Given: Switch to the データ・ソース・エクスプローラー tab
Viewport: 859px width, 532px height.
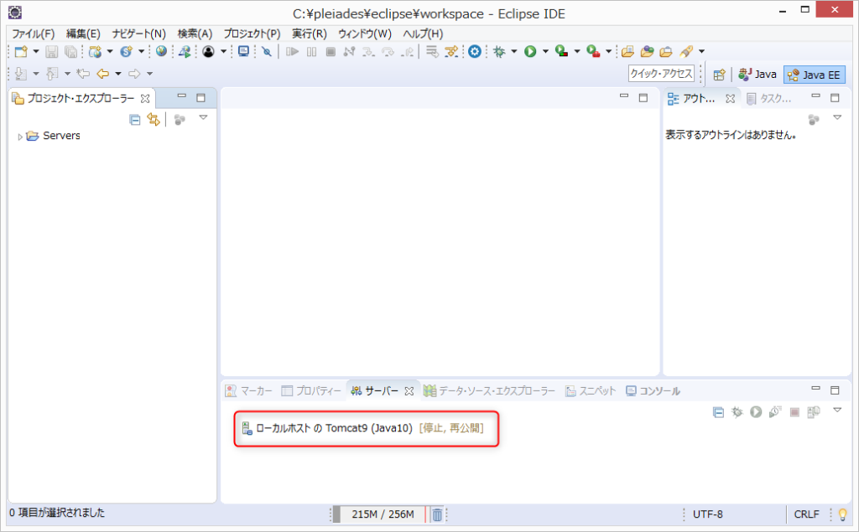Looking at the screenshot, I should (489, 390).
